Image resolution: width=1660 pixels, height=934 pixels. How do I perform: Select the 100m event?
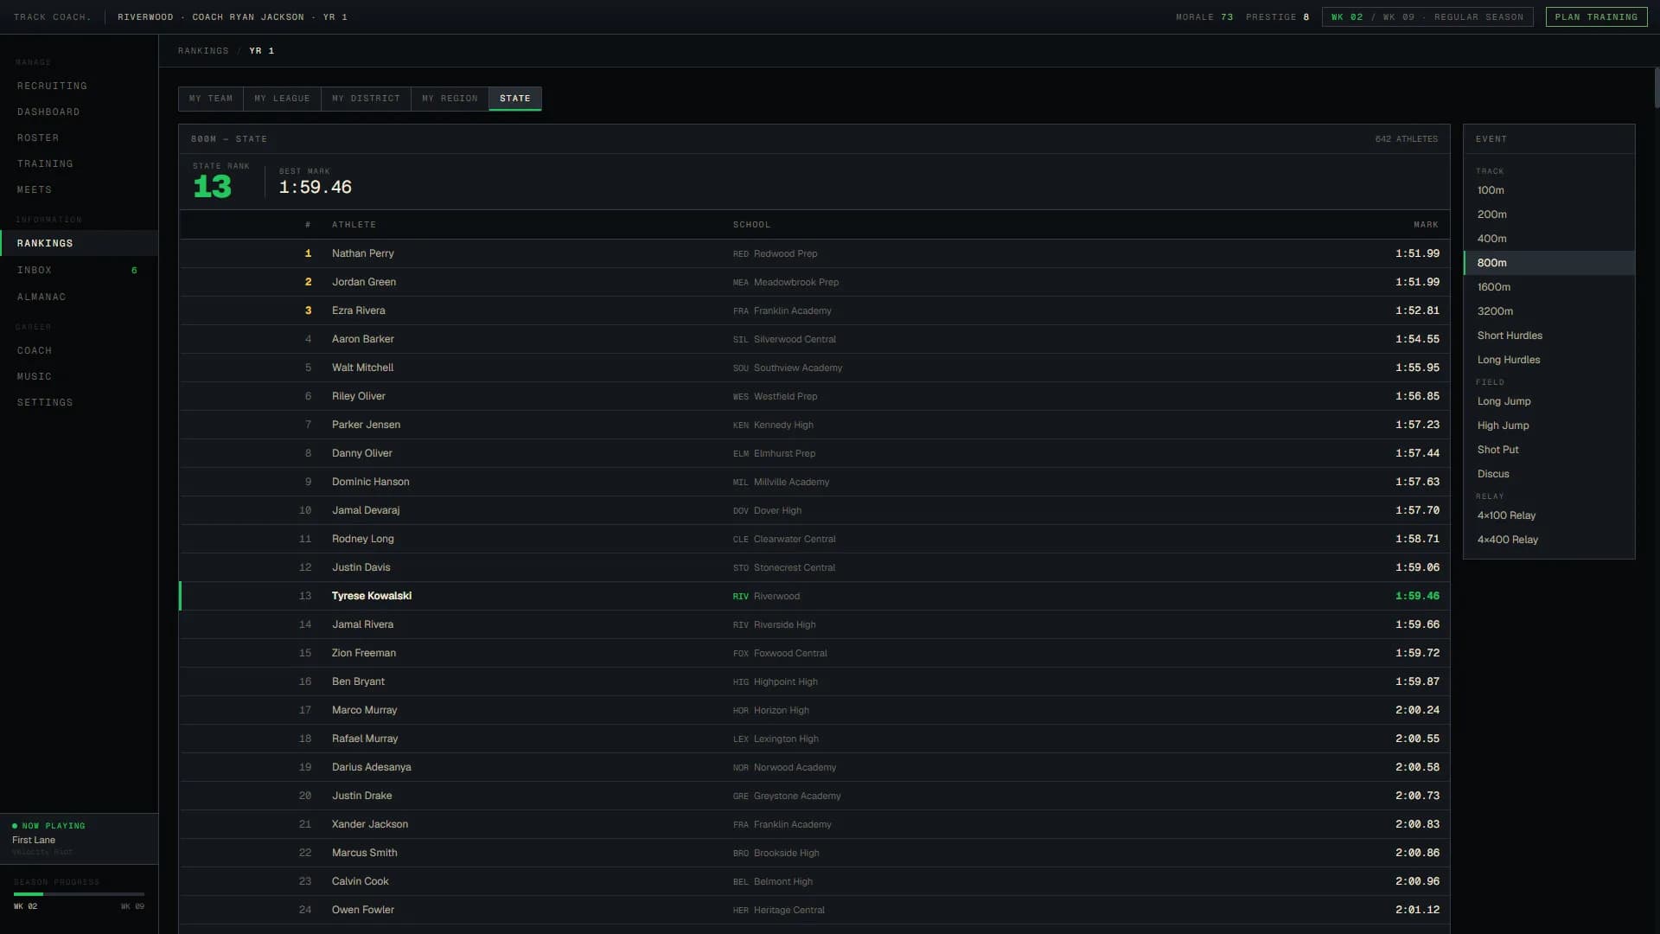click(1548, 190)
